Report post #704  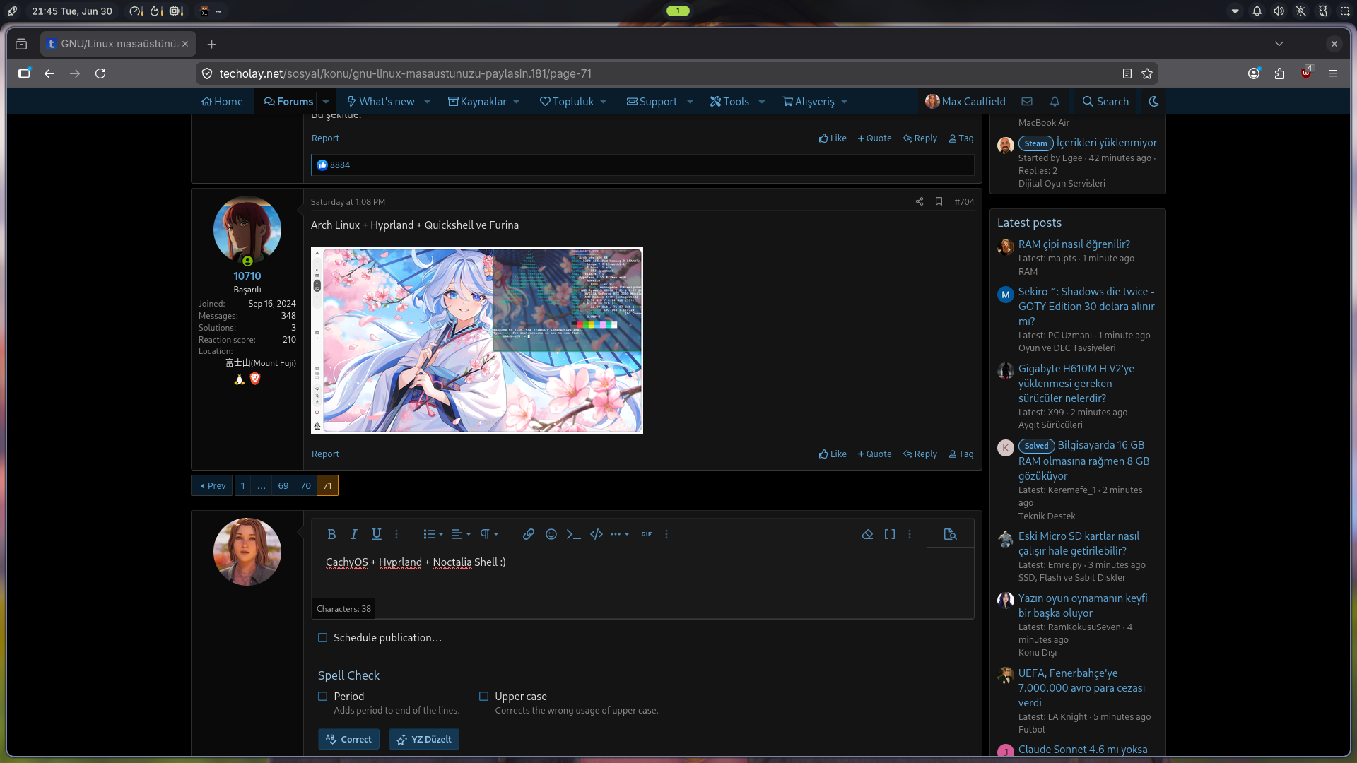click(x=325, y=454)
